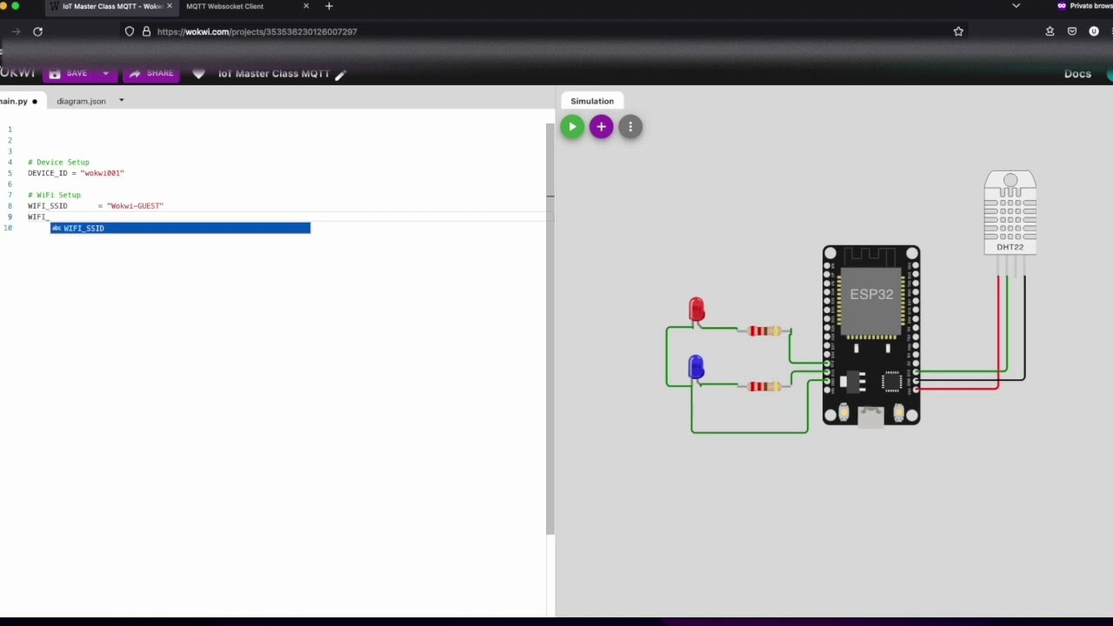
Task: Click the SAVE button
Action: click(x=69, y=74)
